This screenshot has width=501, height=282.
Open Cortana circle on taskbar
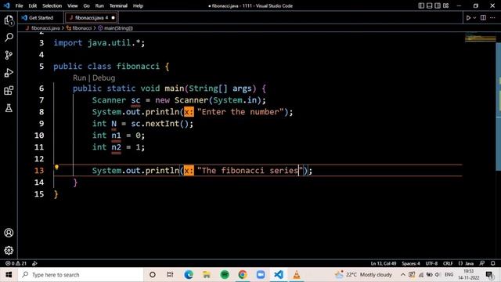[153, 275]
